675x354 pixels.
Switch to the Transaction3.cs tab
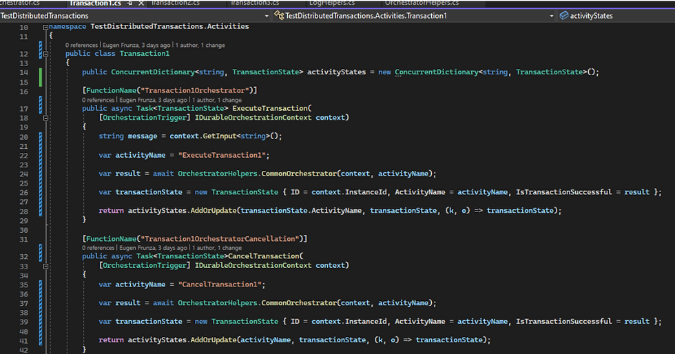[x=256, y=3]
